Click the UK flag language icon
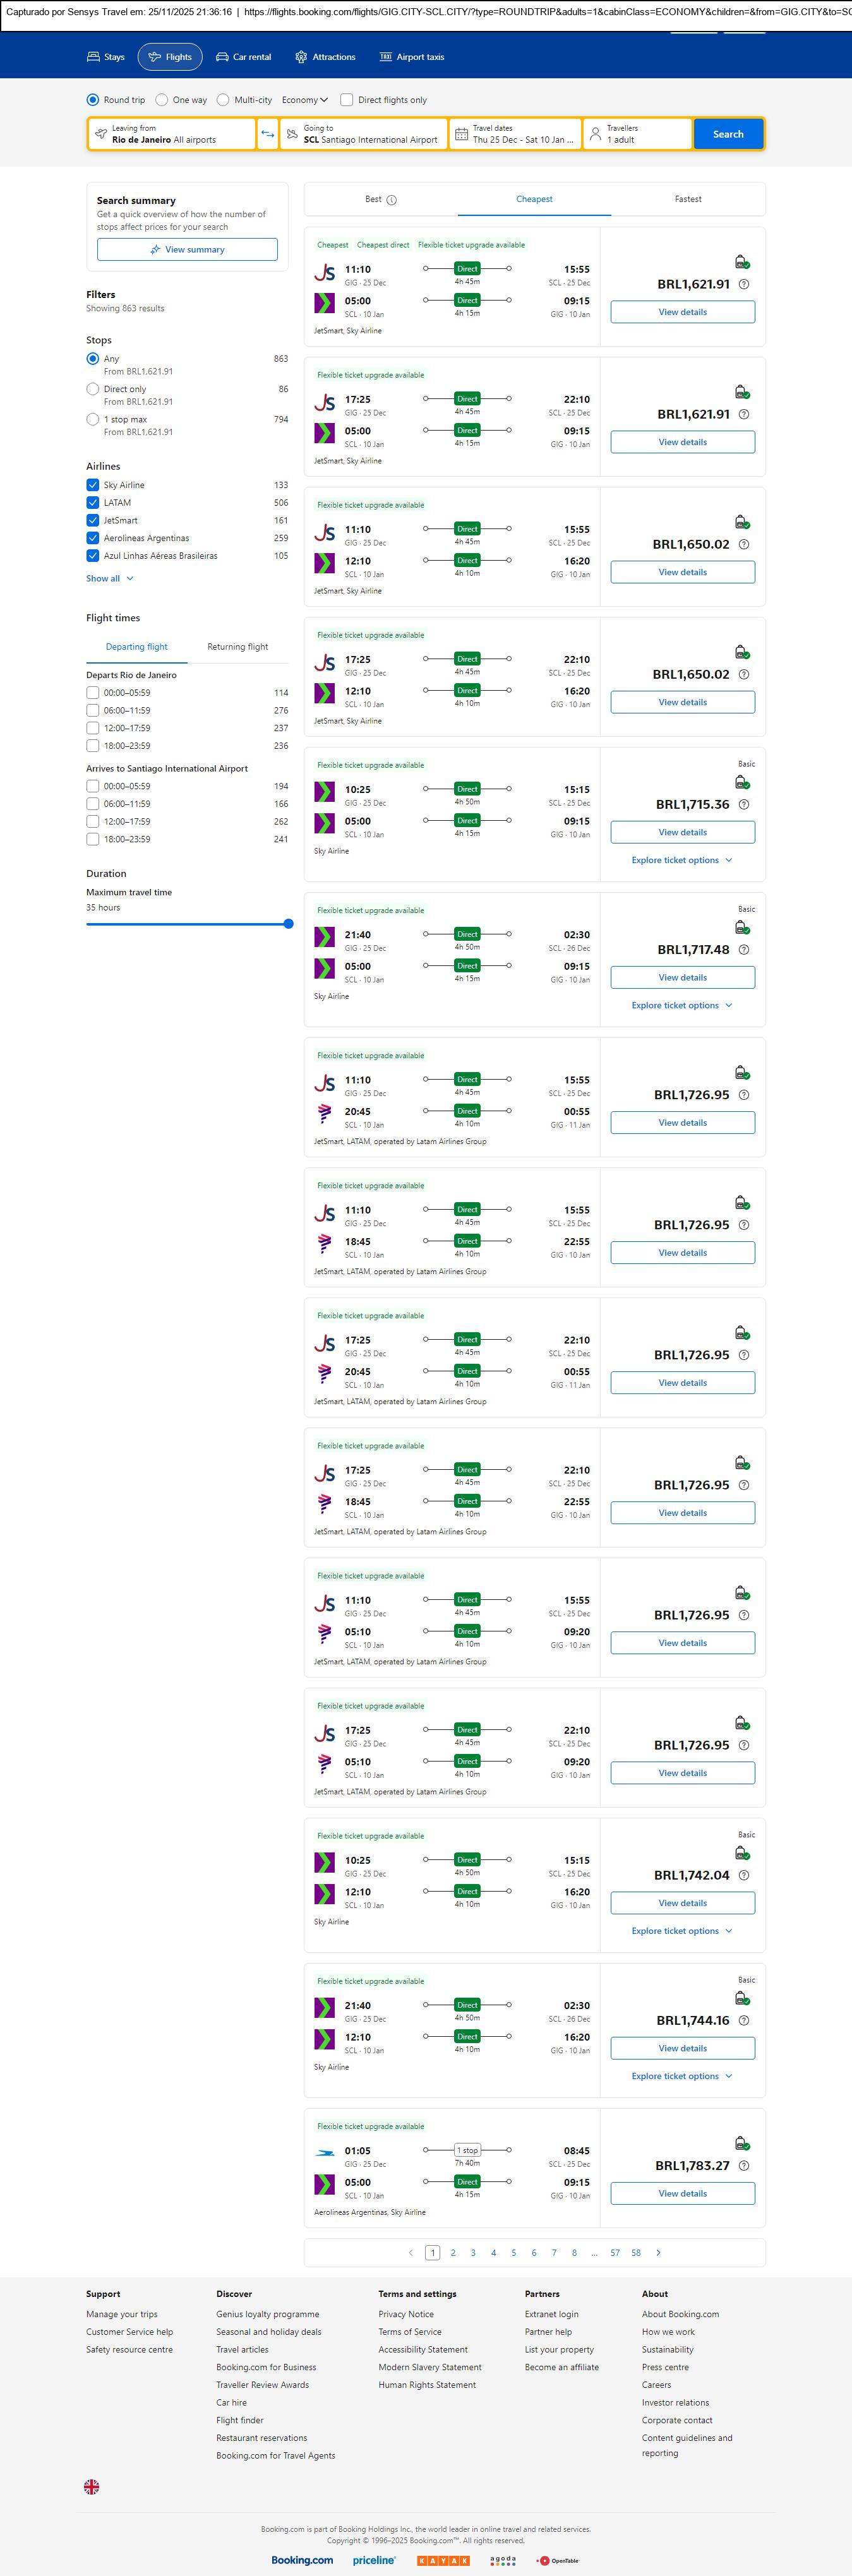Viewport: 852px width, 2576px height. 91,2486
